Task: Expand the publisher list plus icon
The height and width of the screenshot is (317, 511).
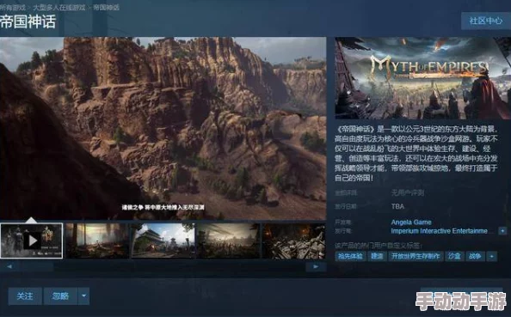Action: click(502, 231)
